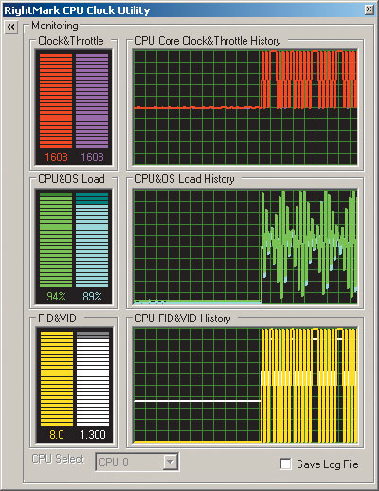Click the red clock bar gauge
The image size is (379, 491).
click(56, 100)
